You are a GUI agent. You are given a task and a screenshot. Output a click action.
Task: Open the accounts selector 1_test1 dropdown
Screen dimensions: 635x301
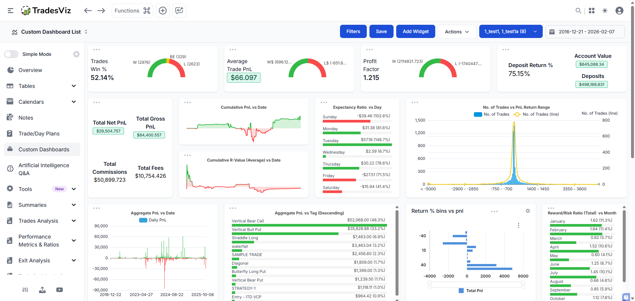pos(510,32)
